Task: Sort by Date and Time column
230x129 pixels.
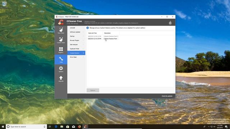Action: point(95,33)
